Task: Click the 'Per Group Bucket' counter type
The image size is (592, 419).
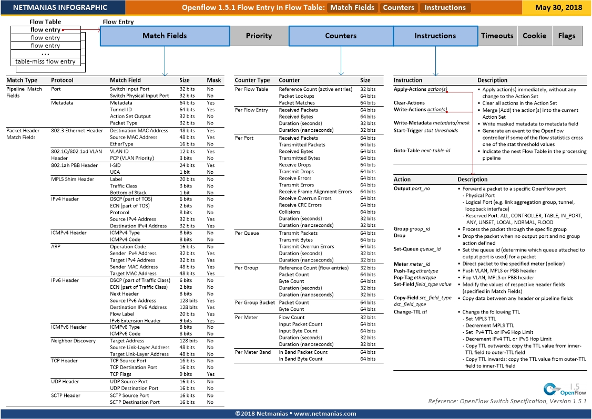Action: (x=255, y=302)
